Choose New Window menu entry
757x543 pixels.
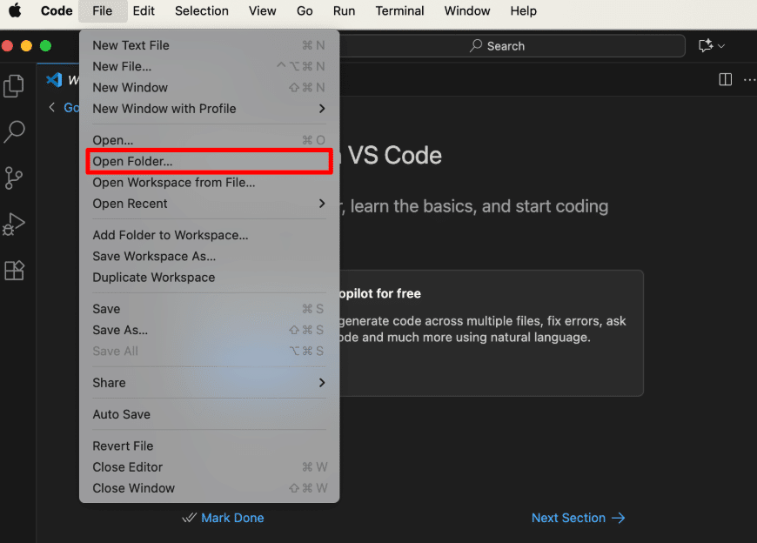tap(209, 88)
